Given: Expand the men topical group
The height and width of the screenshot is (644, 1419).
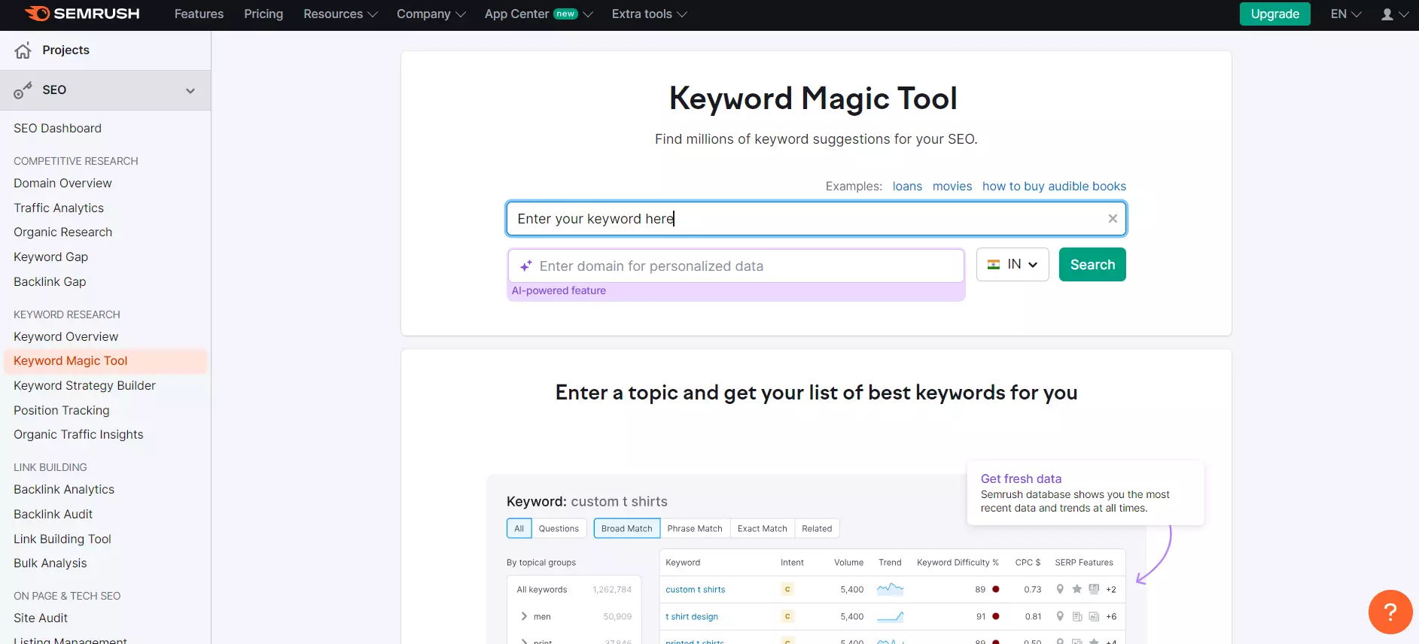Looking at the screenshot, I should tap(524, 616).
